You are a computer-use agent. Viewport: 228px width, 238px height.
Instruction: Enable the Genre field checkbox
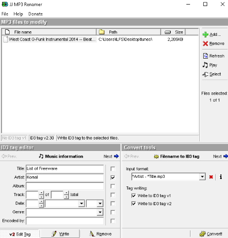[x=112, y=212]
